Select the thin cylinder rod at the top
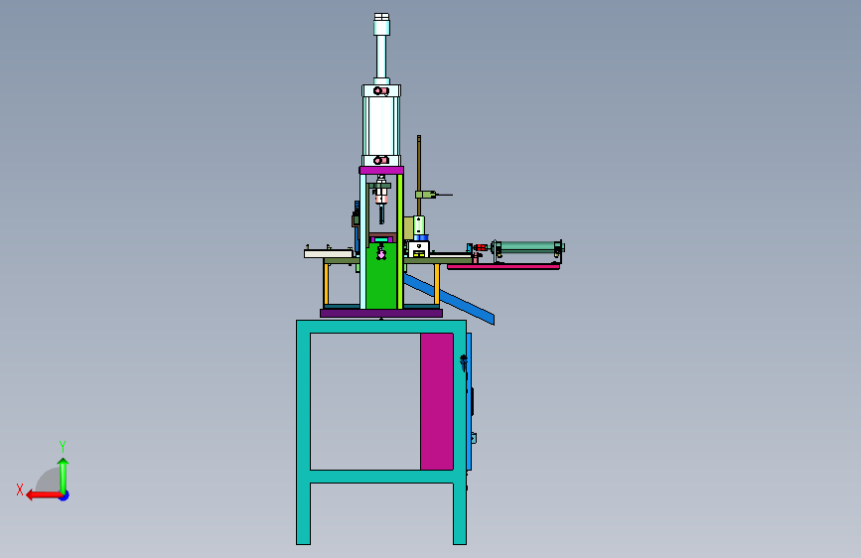This screenshot has height=558, width=861. 381,57
